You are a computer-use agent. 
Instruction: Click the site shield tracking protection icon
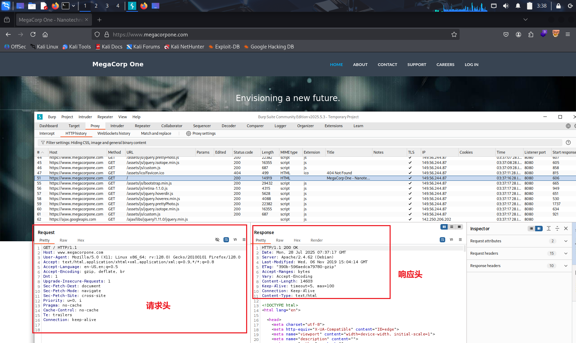click(x=97, y=34)
